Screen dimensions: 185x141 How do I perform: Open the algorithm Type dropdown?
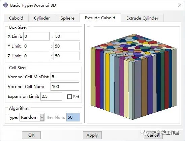coord(32,117)
